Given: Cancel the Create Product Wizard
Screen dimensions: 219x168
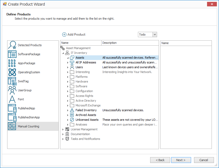Looking at the screenshot, I should [x=204, y=160].
